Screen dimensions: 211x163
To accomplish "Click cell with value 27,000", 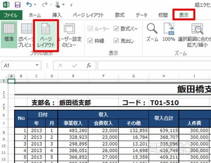I will click(103, 157).
